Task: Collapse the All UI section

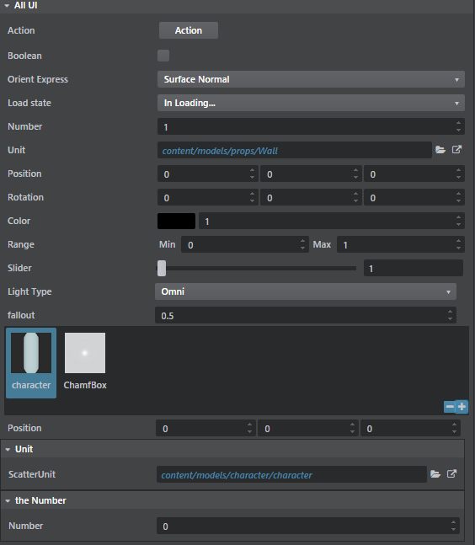Action: (7, 6)
